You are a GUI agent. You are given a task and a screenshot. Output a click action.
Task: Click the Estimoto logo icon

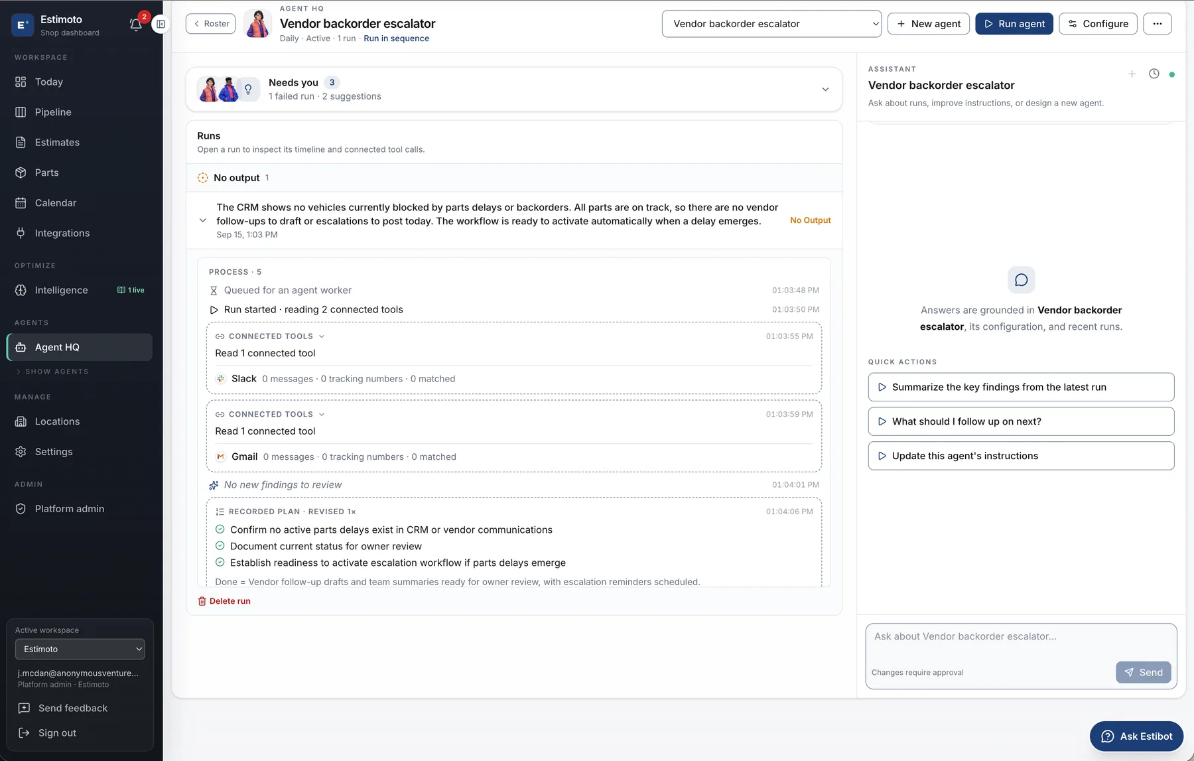(23, 25)
